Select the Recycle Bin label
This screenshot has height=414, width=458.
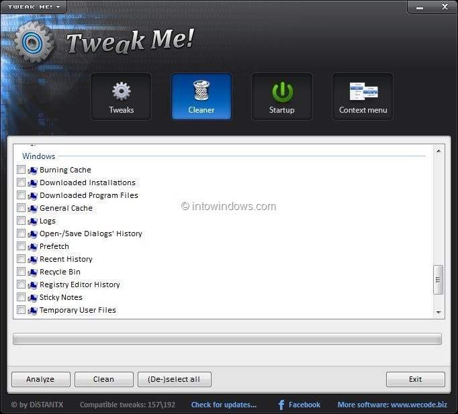60,272
